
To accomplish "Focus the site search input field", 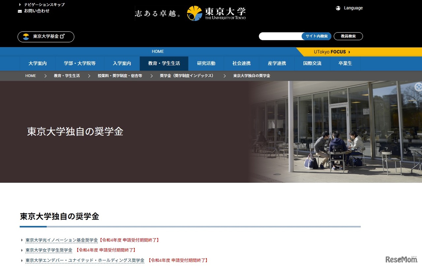I will tap(280, 36).
